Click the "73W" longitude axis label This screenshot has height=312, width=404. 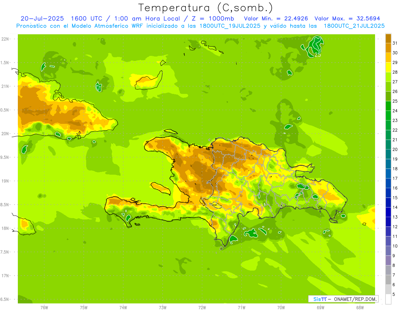pyautogui.click(x=163, y=308)
